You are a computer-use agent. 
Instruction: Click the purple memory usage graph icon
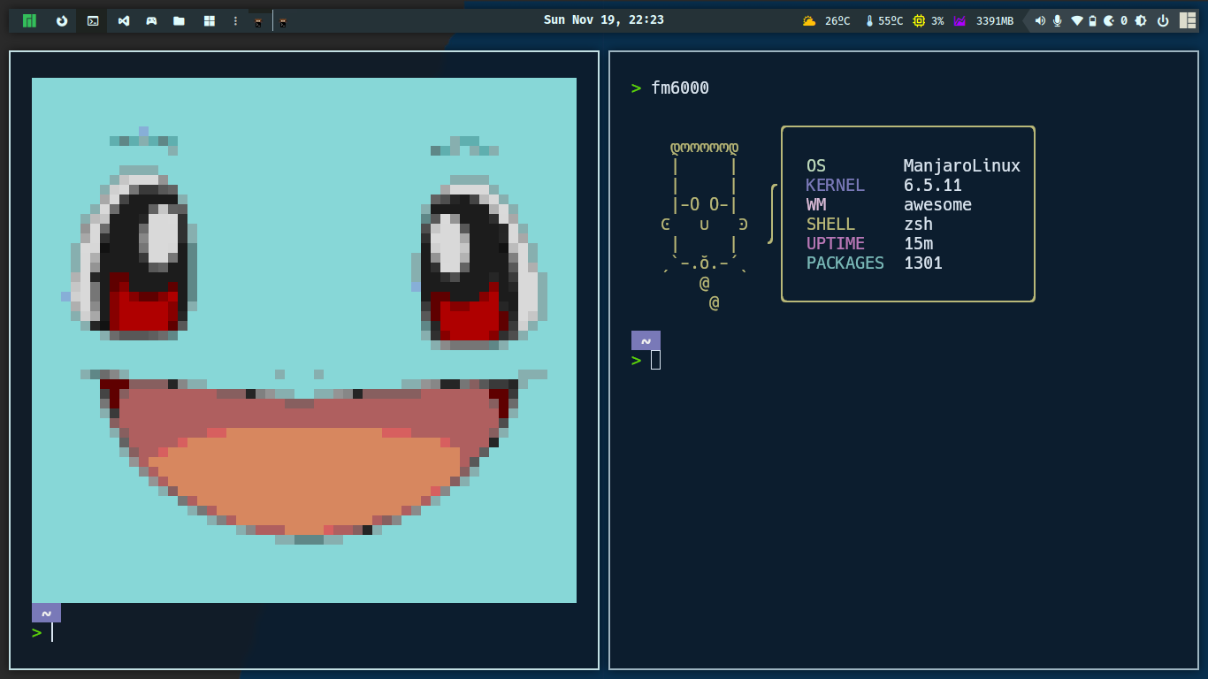[960, 20]
